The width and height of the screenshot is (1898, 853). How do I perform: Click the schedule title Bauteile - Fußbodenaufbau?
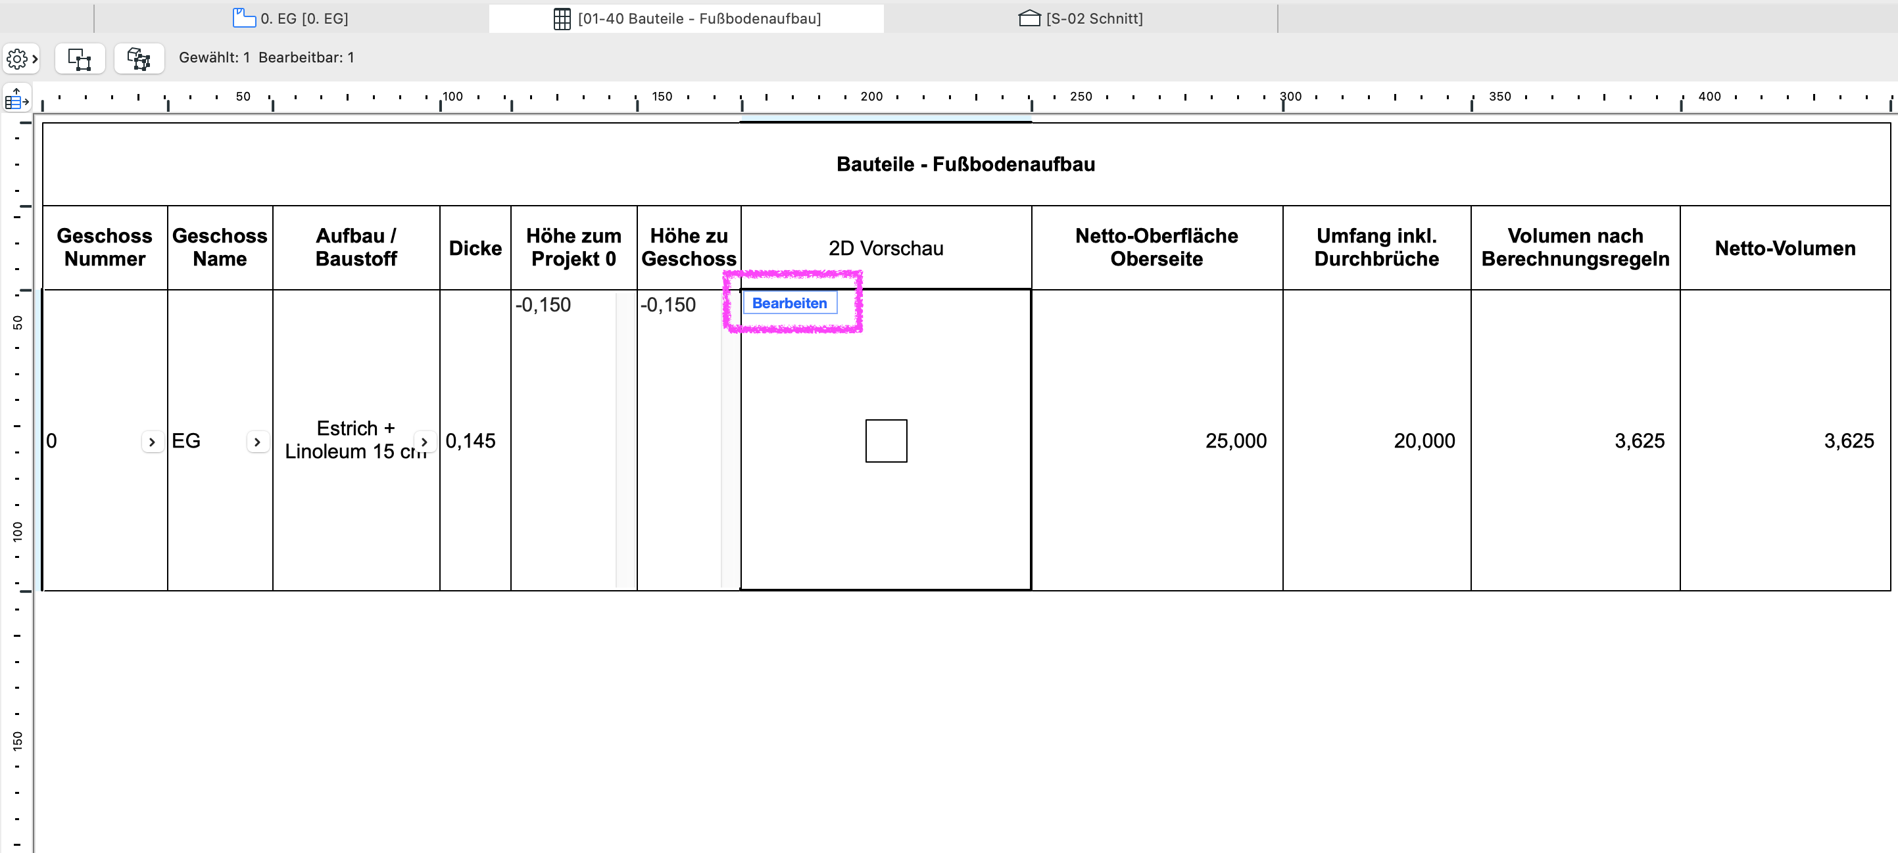point(965,164)
